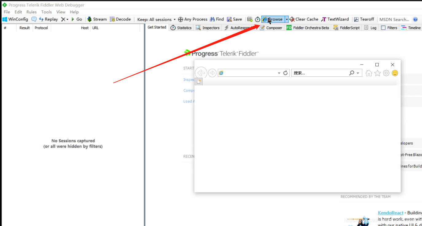
Task: Switch to the Log tab
Action: click(x=370, y=28)
